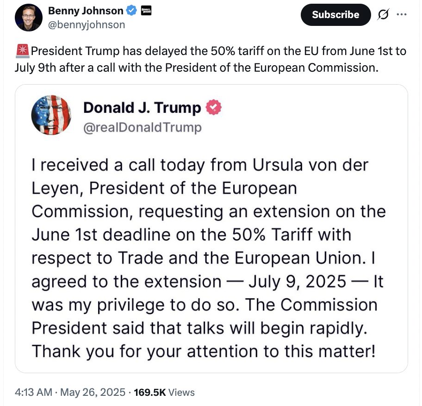Click the 169.5K view count number
This screenshot has height=406, width=422.
(149, 393)
